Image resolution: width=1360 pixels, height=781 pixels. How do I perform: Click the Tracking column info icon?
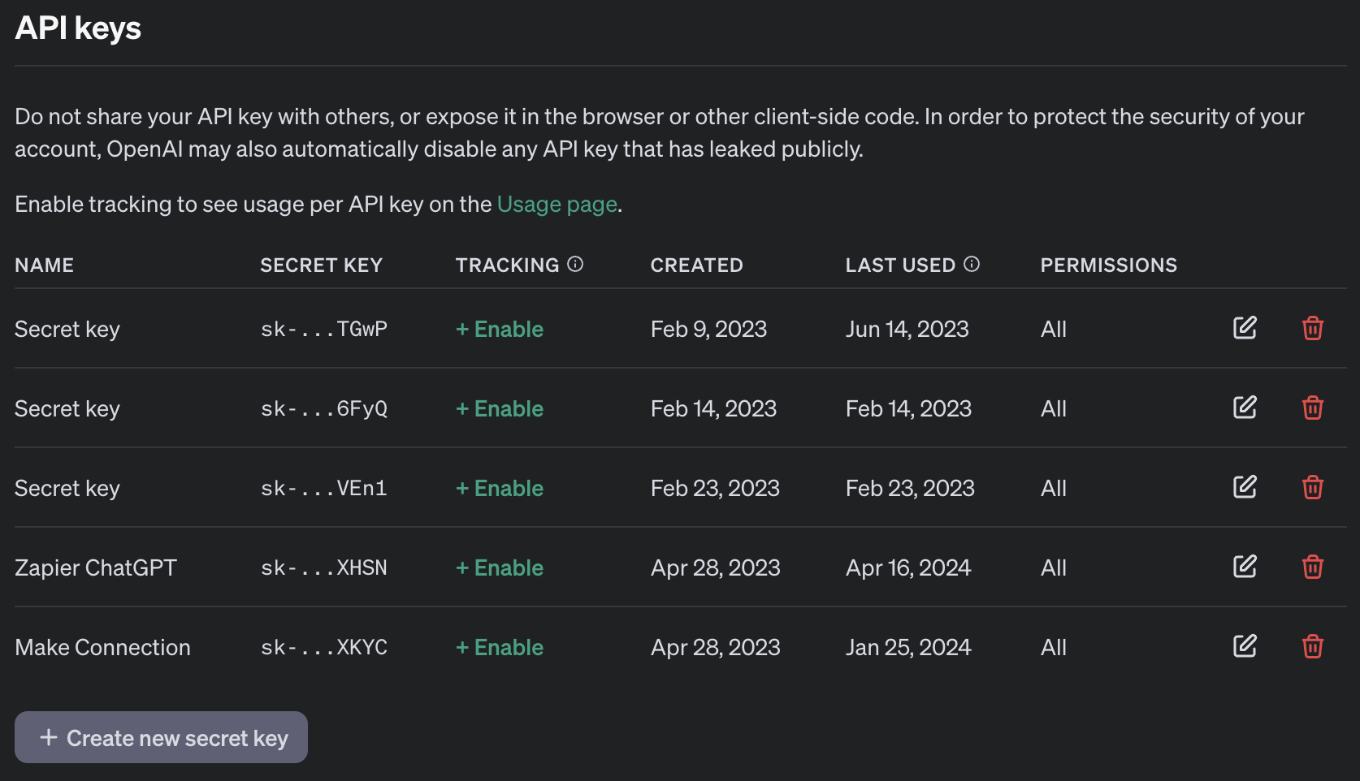click(x=575, y=264)
